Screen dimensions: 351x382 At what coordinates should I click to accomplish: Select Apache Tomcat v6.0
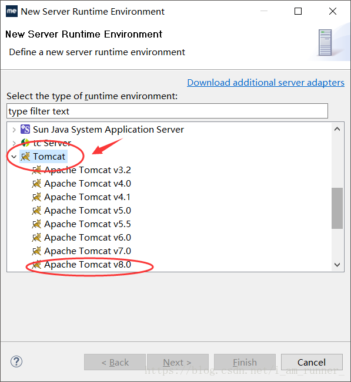point(88,238)
